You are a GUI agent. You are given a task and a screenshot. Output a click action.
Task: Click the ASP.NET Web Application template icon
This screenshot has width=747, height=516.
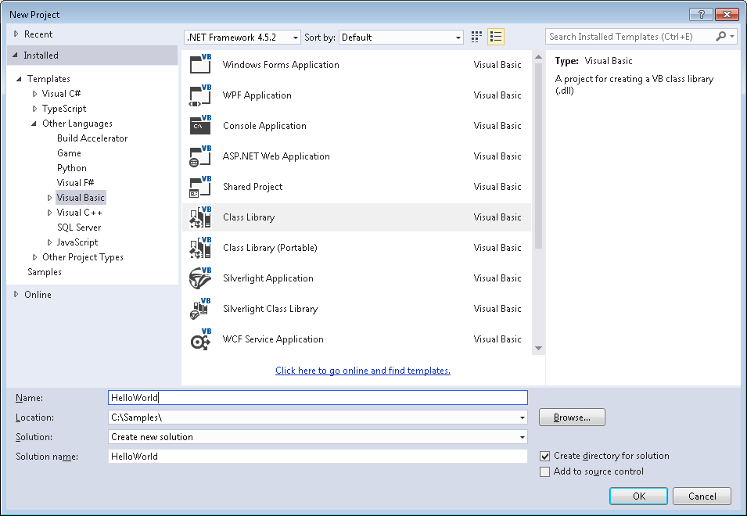[200, 156]
